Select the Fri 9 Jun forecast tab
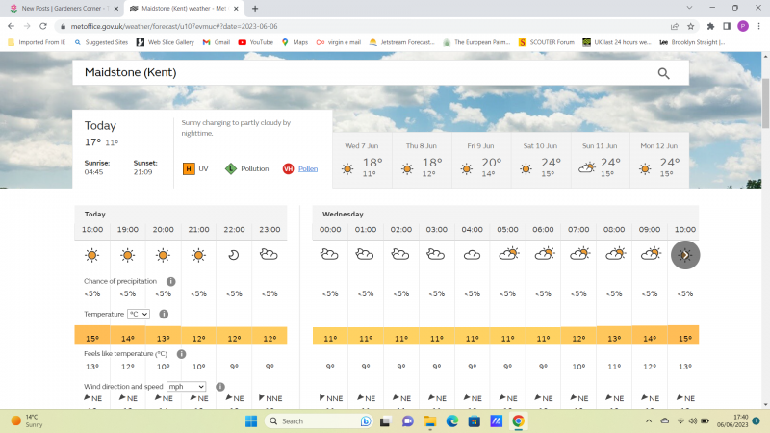770x433 pixels. [480, 160]
